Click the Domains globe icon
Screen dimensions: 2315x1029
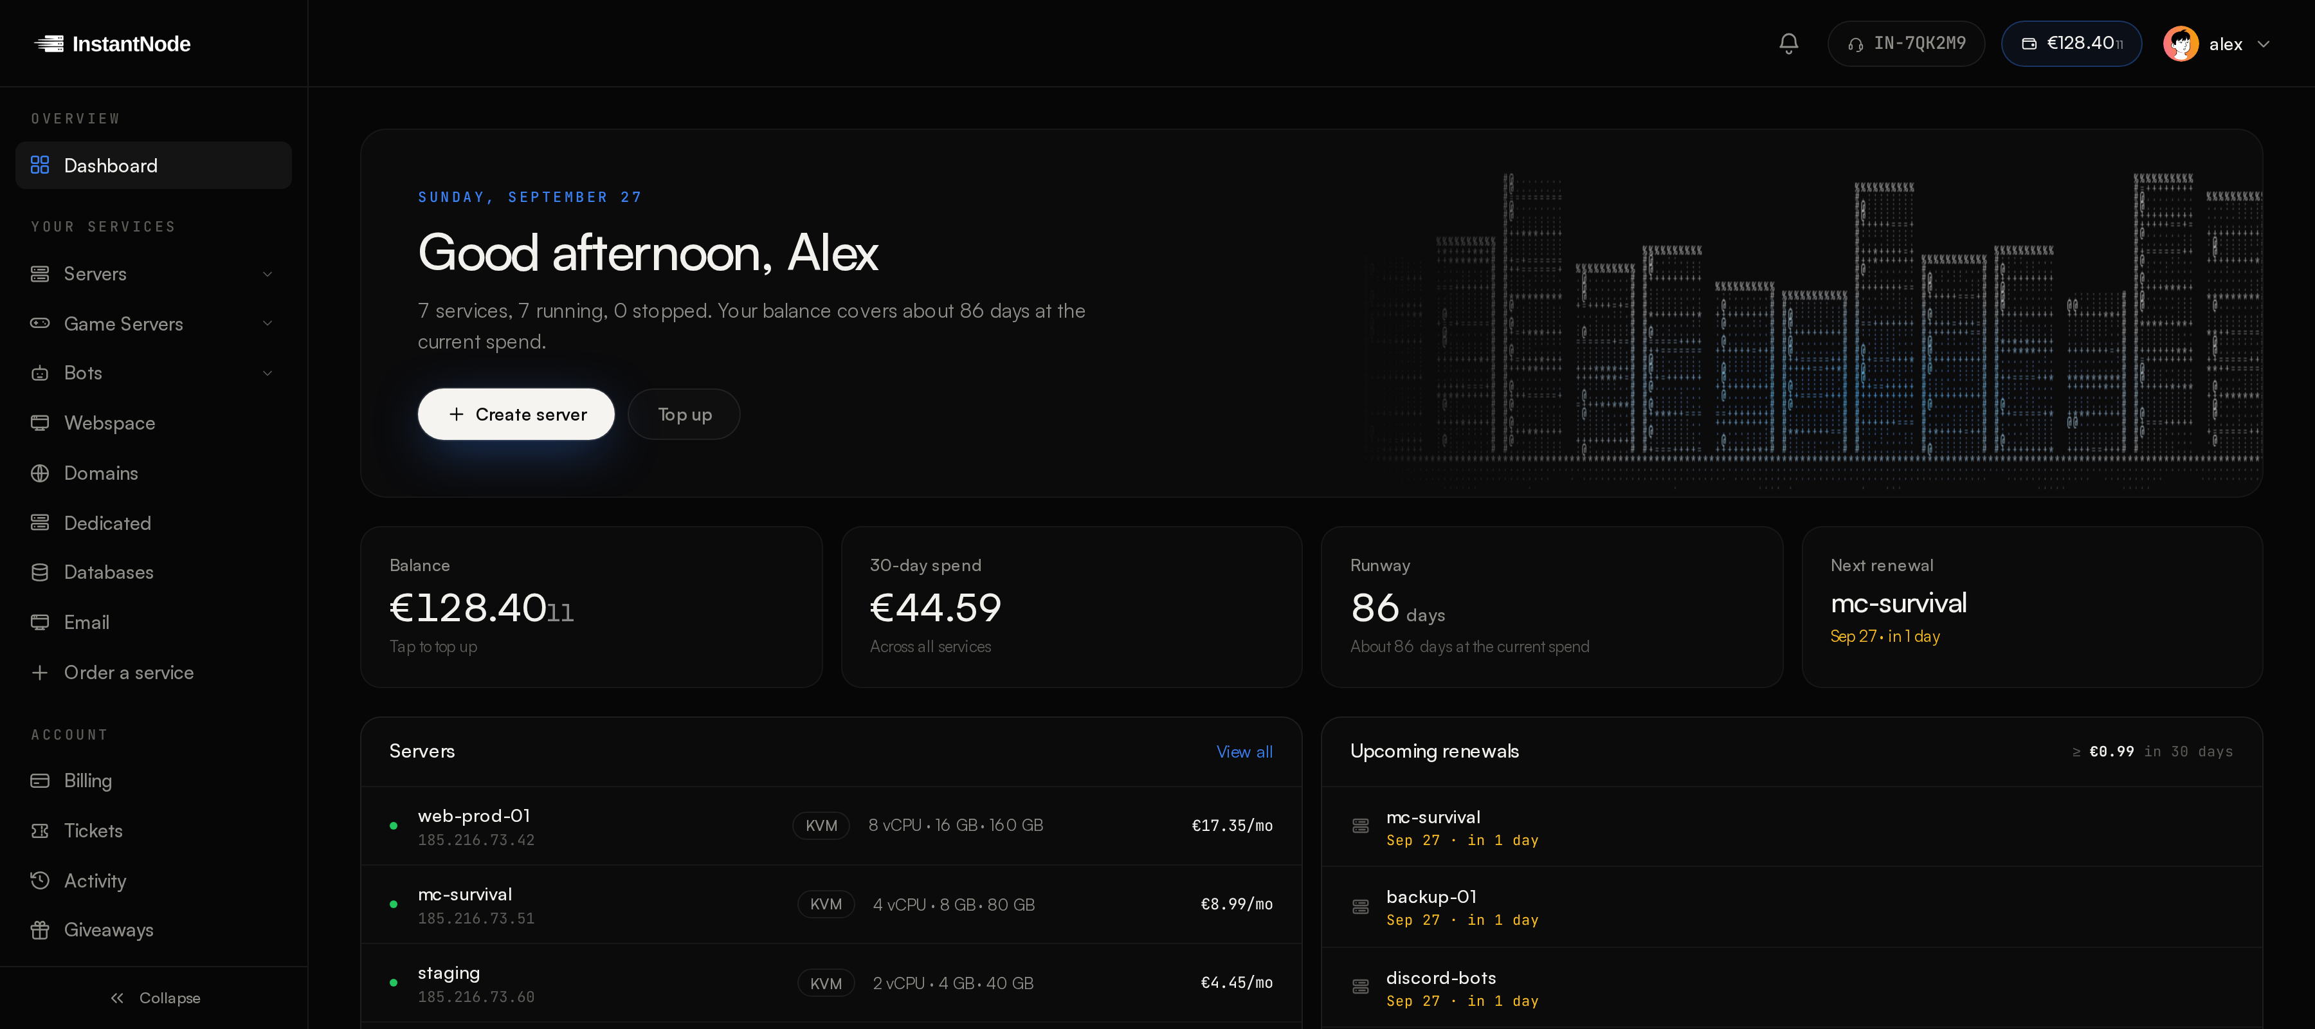point(39,473)
